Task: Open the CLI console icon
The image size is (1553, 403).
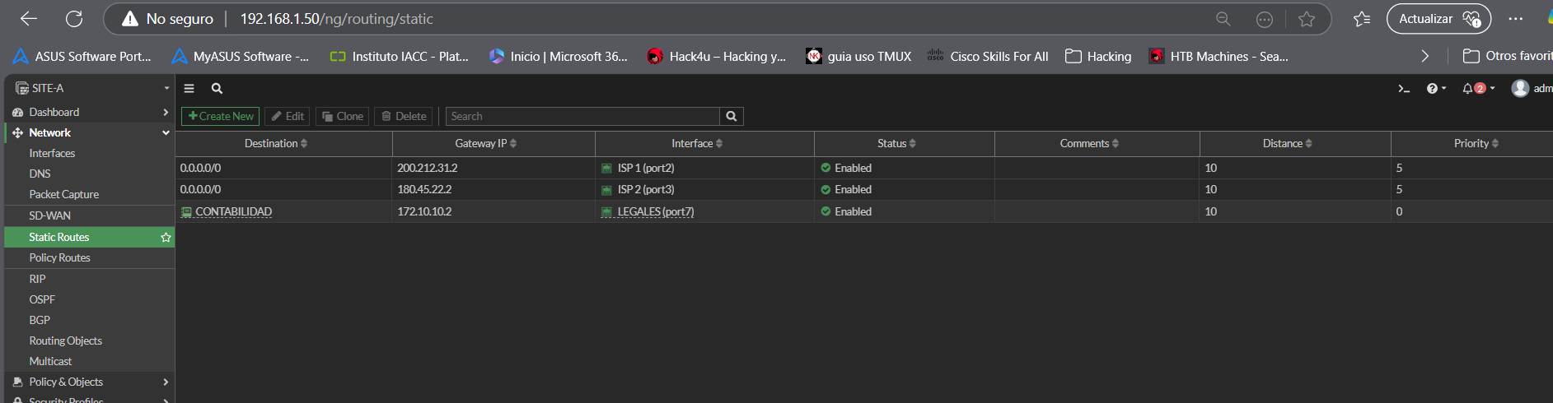Action: 1404,89
